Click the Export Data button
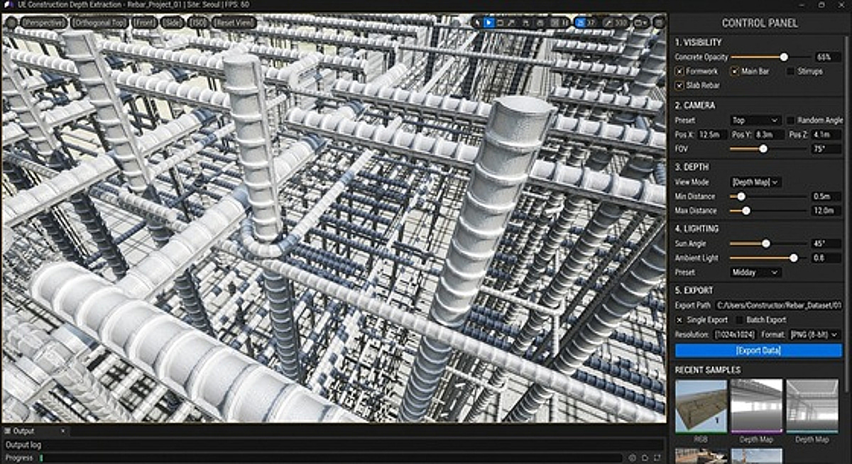 point(758,350)
